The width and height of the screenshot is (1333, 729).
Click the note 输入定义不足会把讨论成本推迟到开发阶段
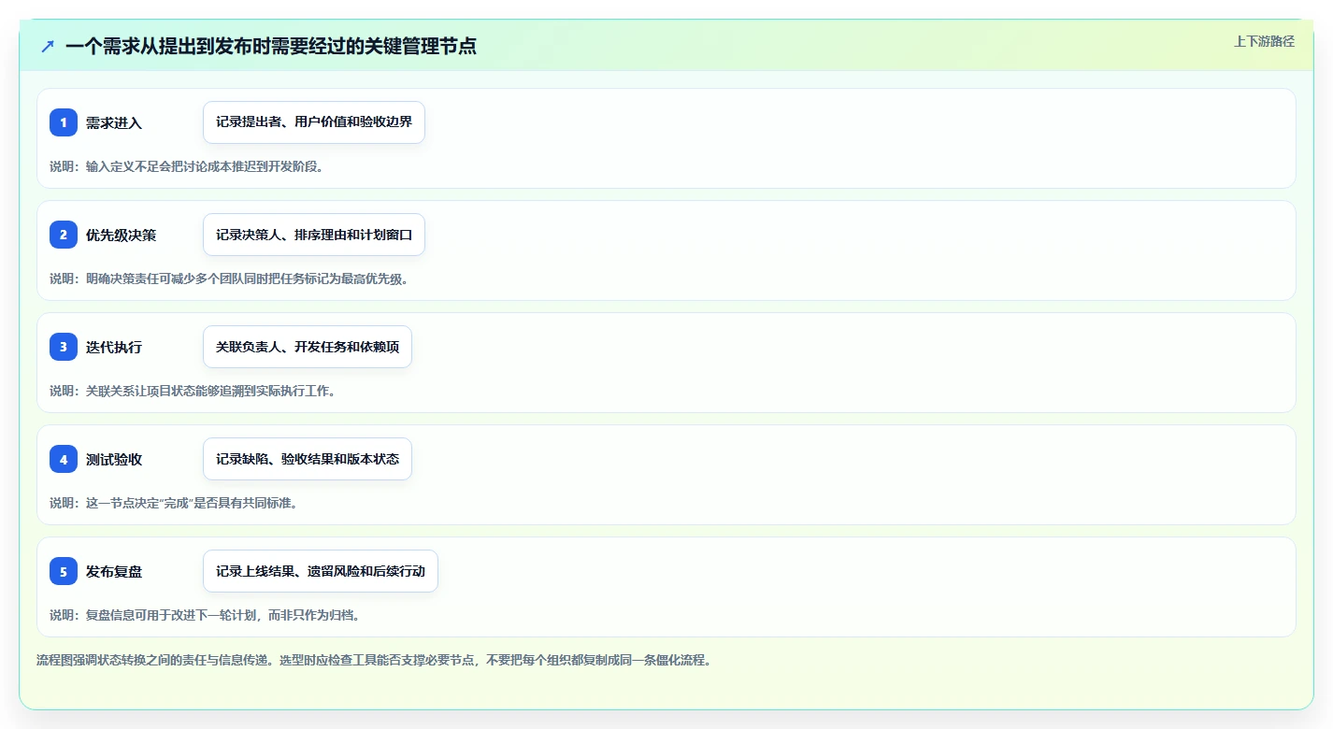point(186,166)
